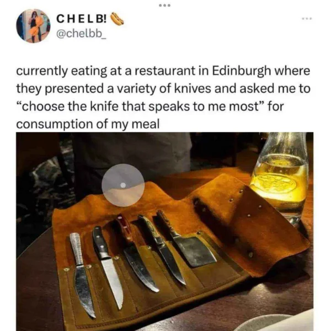Open the attached knife roll photo
331x331 pixels.
click(x=164, y=232)
